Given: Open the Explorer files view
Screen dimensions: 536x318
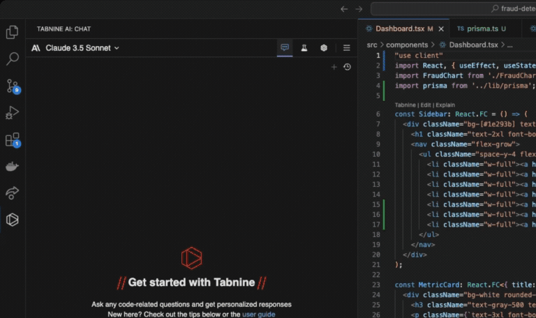Looking at the screenshot, I should 12,32.
